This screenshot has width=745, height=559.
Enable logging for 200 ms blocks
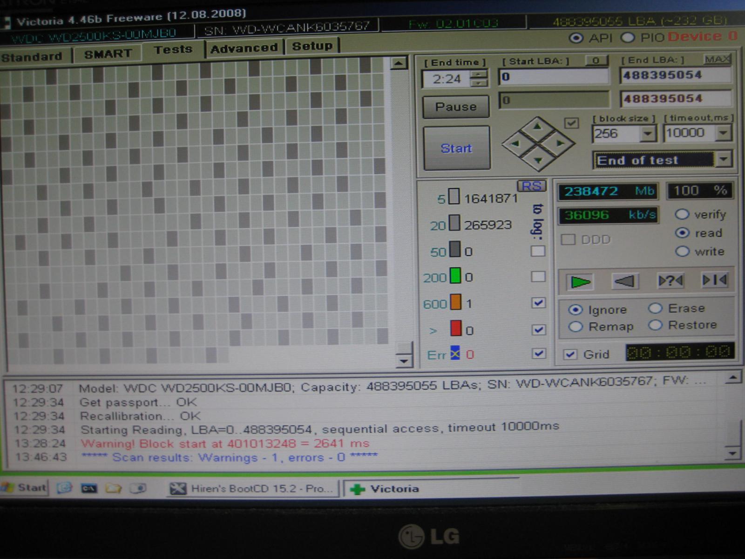coord(538,277)
